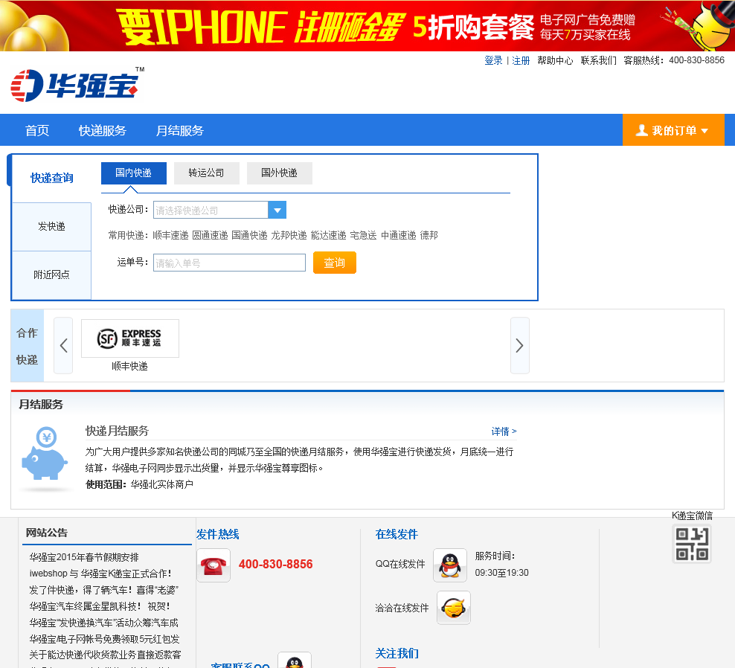Open the iPhone promotion top banner

(x=367, y=26)
